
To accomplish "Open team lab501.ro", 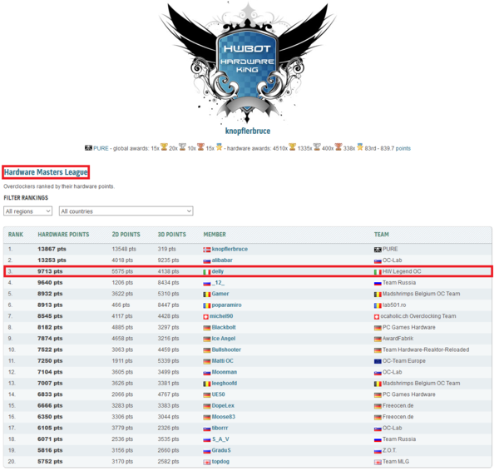I will 394,305.
